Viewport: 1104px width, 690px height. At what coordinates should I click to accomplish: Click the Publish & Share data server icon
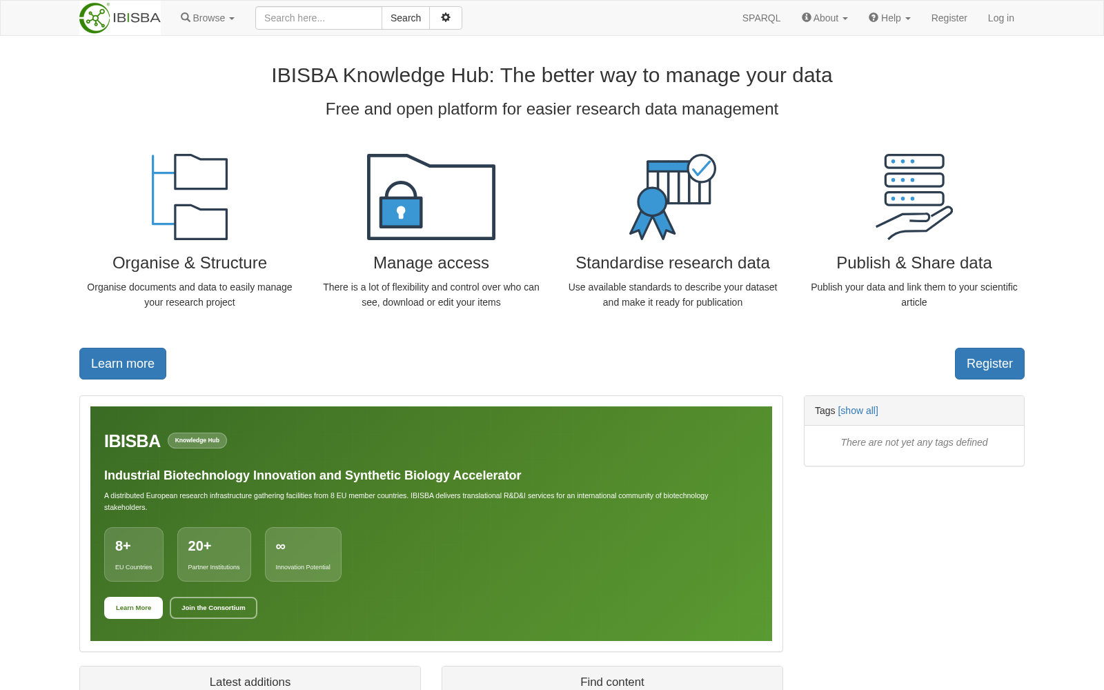(914, 197)
